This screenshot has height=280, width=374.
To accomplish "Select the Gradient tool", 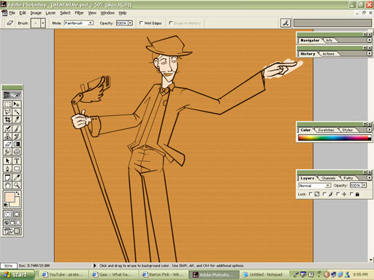I will [x=17, y=144].
